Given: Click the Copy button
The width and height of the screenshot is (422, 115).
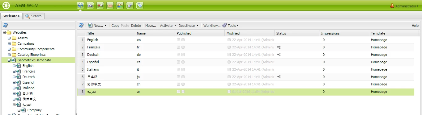Looking at the screenshot, I should pyautogui.click(x=115, y=26).
